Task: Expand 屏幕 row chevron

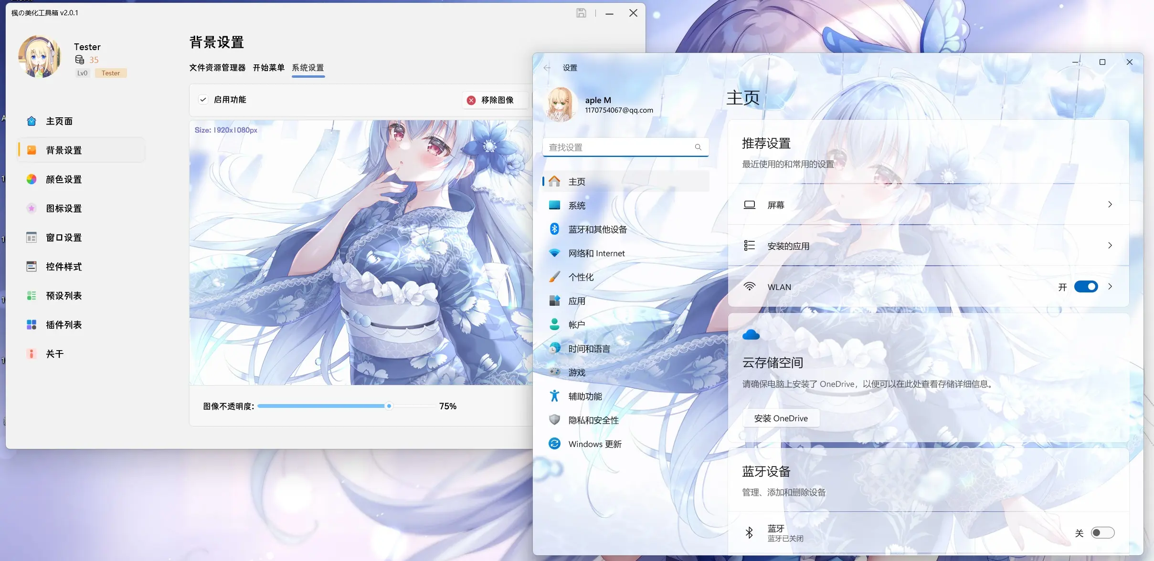Action: [x=1110, y=205]
